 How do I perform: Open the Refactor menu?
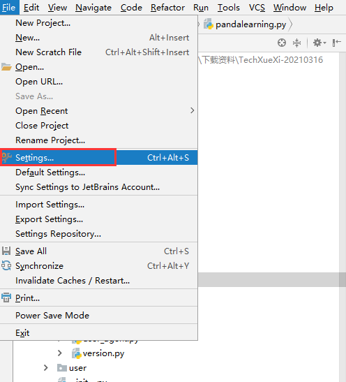click(167, 8)
